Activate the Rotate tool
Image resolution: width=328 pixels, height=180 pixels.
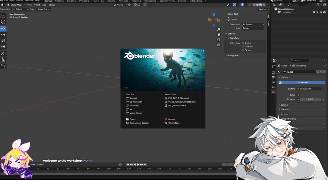3,34
